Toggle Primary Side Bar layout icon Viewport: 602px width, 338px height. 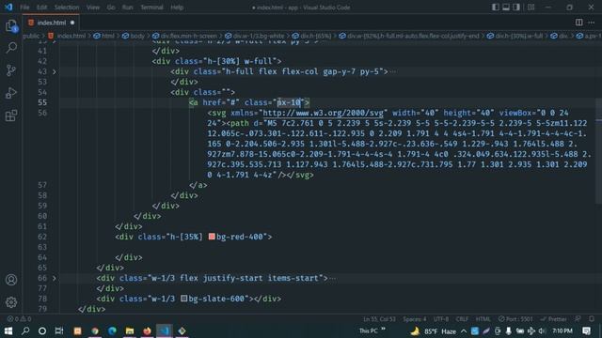tap(496, 7)
